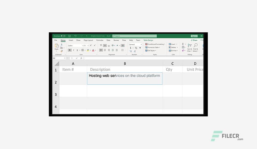Click the Sign in button
The image size is (257, 149).
[194, 36]
